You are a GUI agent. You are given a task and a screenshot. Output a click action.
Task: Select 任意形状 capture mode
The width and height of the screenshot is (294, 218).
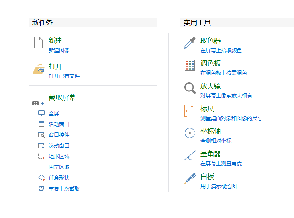[59, 178]
